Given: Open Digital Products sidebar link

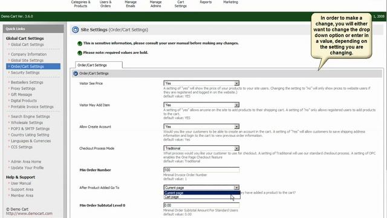Looking at the screenshot, I should tap(24, 101).
